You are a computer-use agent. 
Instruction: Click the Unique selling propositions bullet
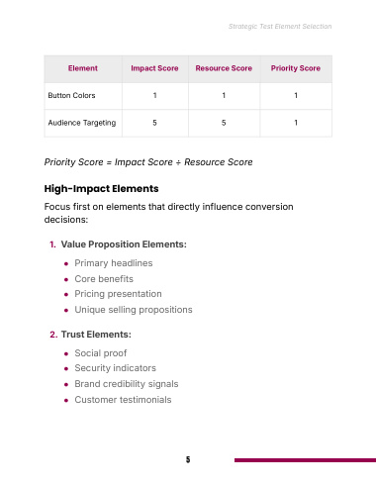(x=134, y=310)
